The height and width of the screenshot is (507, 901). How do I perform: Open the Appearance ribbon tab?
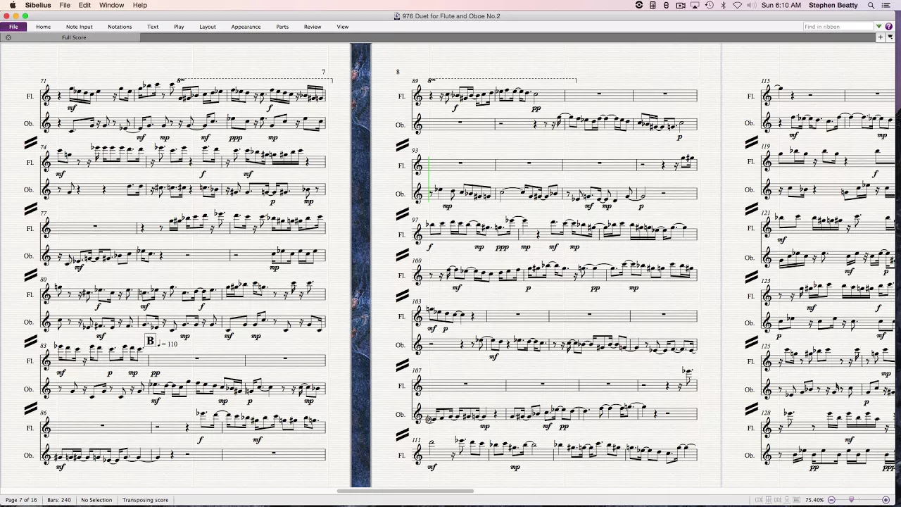pyautogui.click(x=246, y=27)
